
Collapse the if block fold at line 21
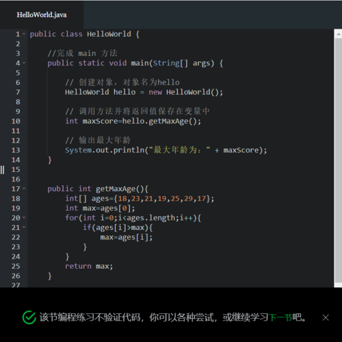pos(24,227)
